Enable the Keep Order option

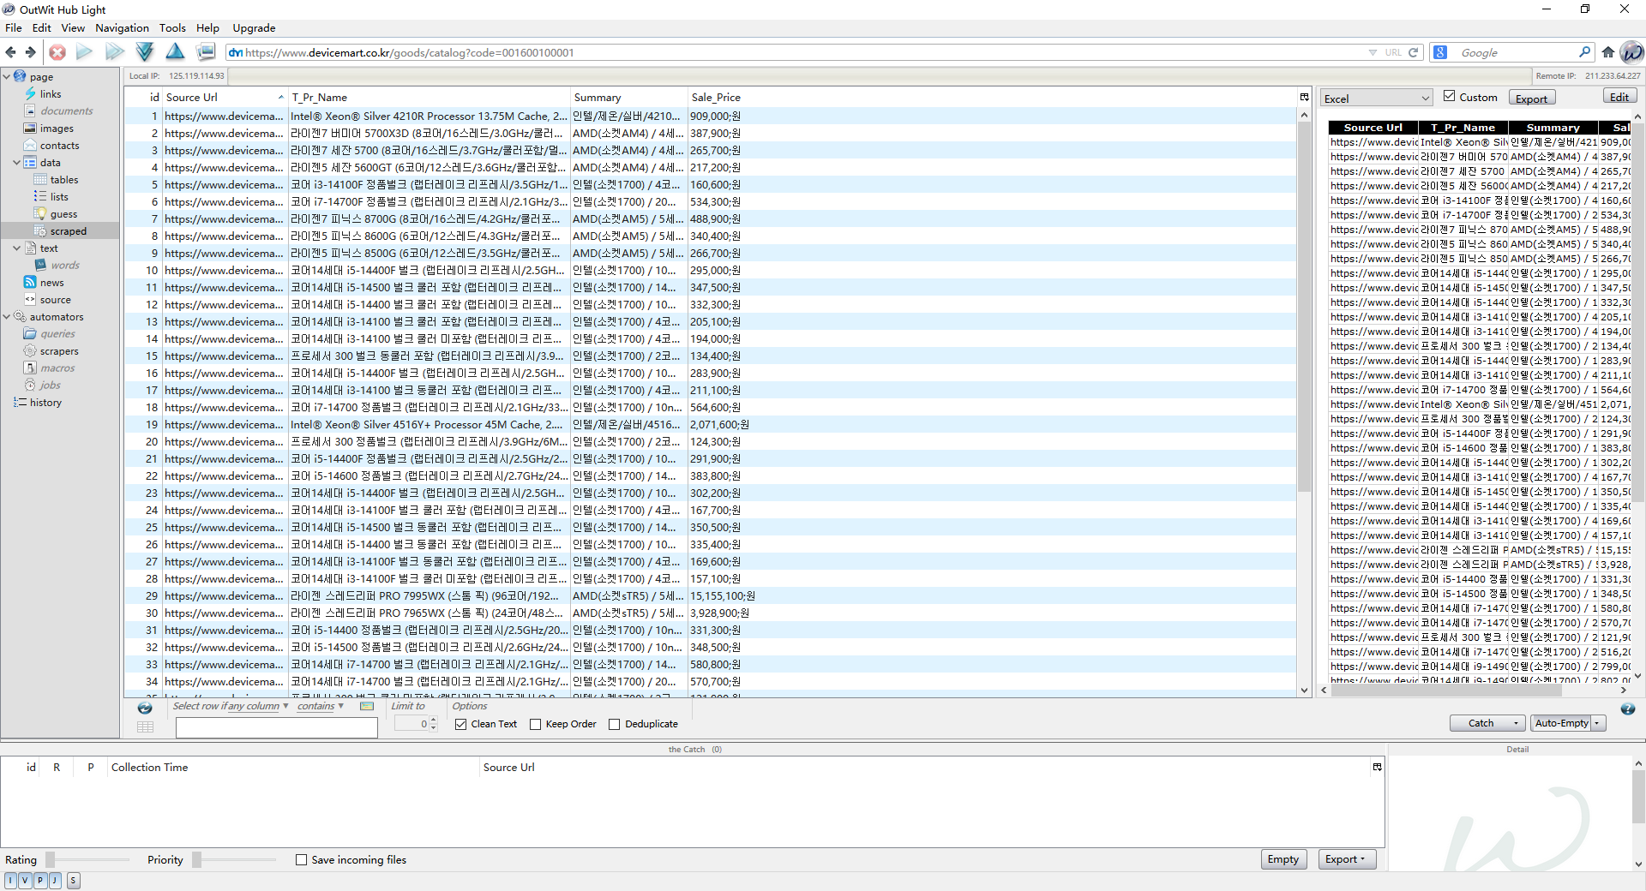coord(536,724)
